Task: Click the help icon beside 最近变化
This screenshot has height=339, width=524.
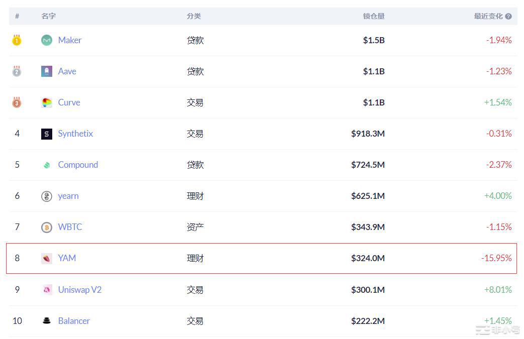Action: point(508,16)
